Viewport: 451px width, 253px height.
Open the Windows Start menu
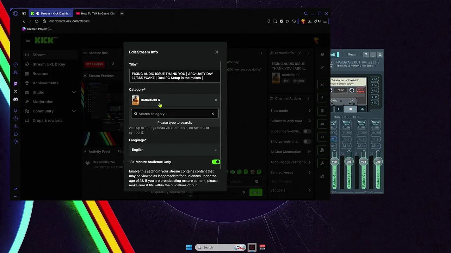pyautogui.click(x=189, y=247)
